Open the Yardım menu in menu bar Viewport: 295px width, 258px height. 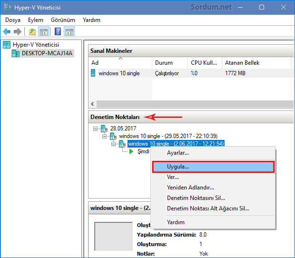[91, 20]
